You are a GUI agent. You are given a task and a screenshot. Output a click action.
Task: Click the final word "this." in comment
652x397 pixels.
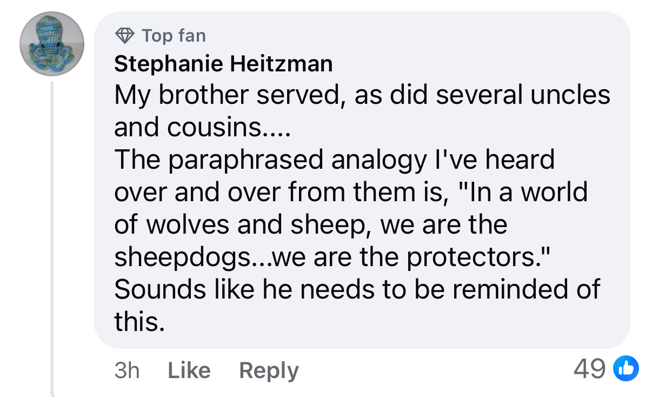click(139, 322)
